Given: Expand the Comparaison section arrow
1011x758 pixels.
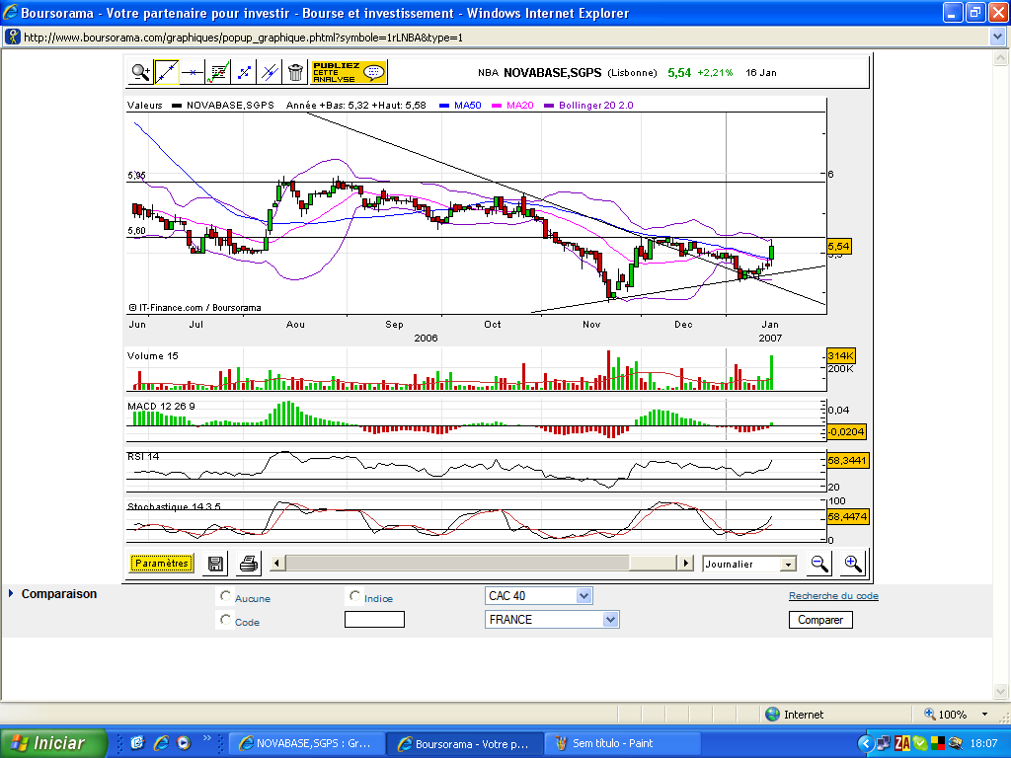Looking at the screenshot, I should coord(11,593).
